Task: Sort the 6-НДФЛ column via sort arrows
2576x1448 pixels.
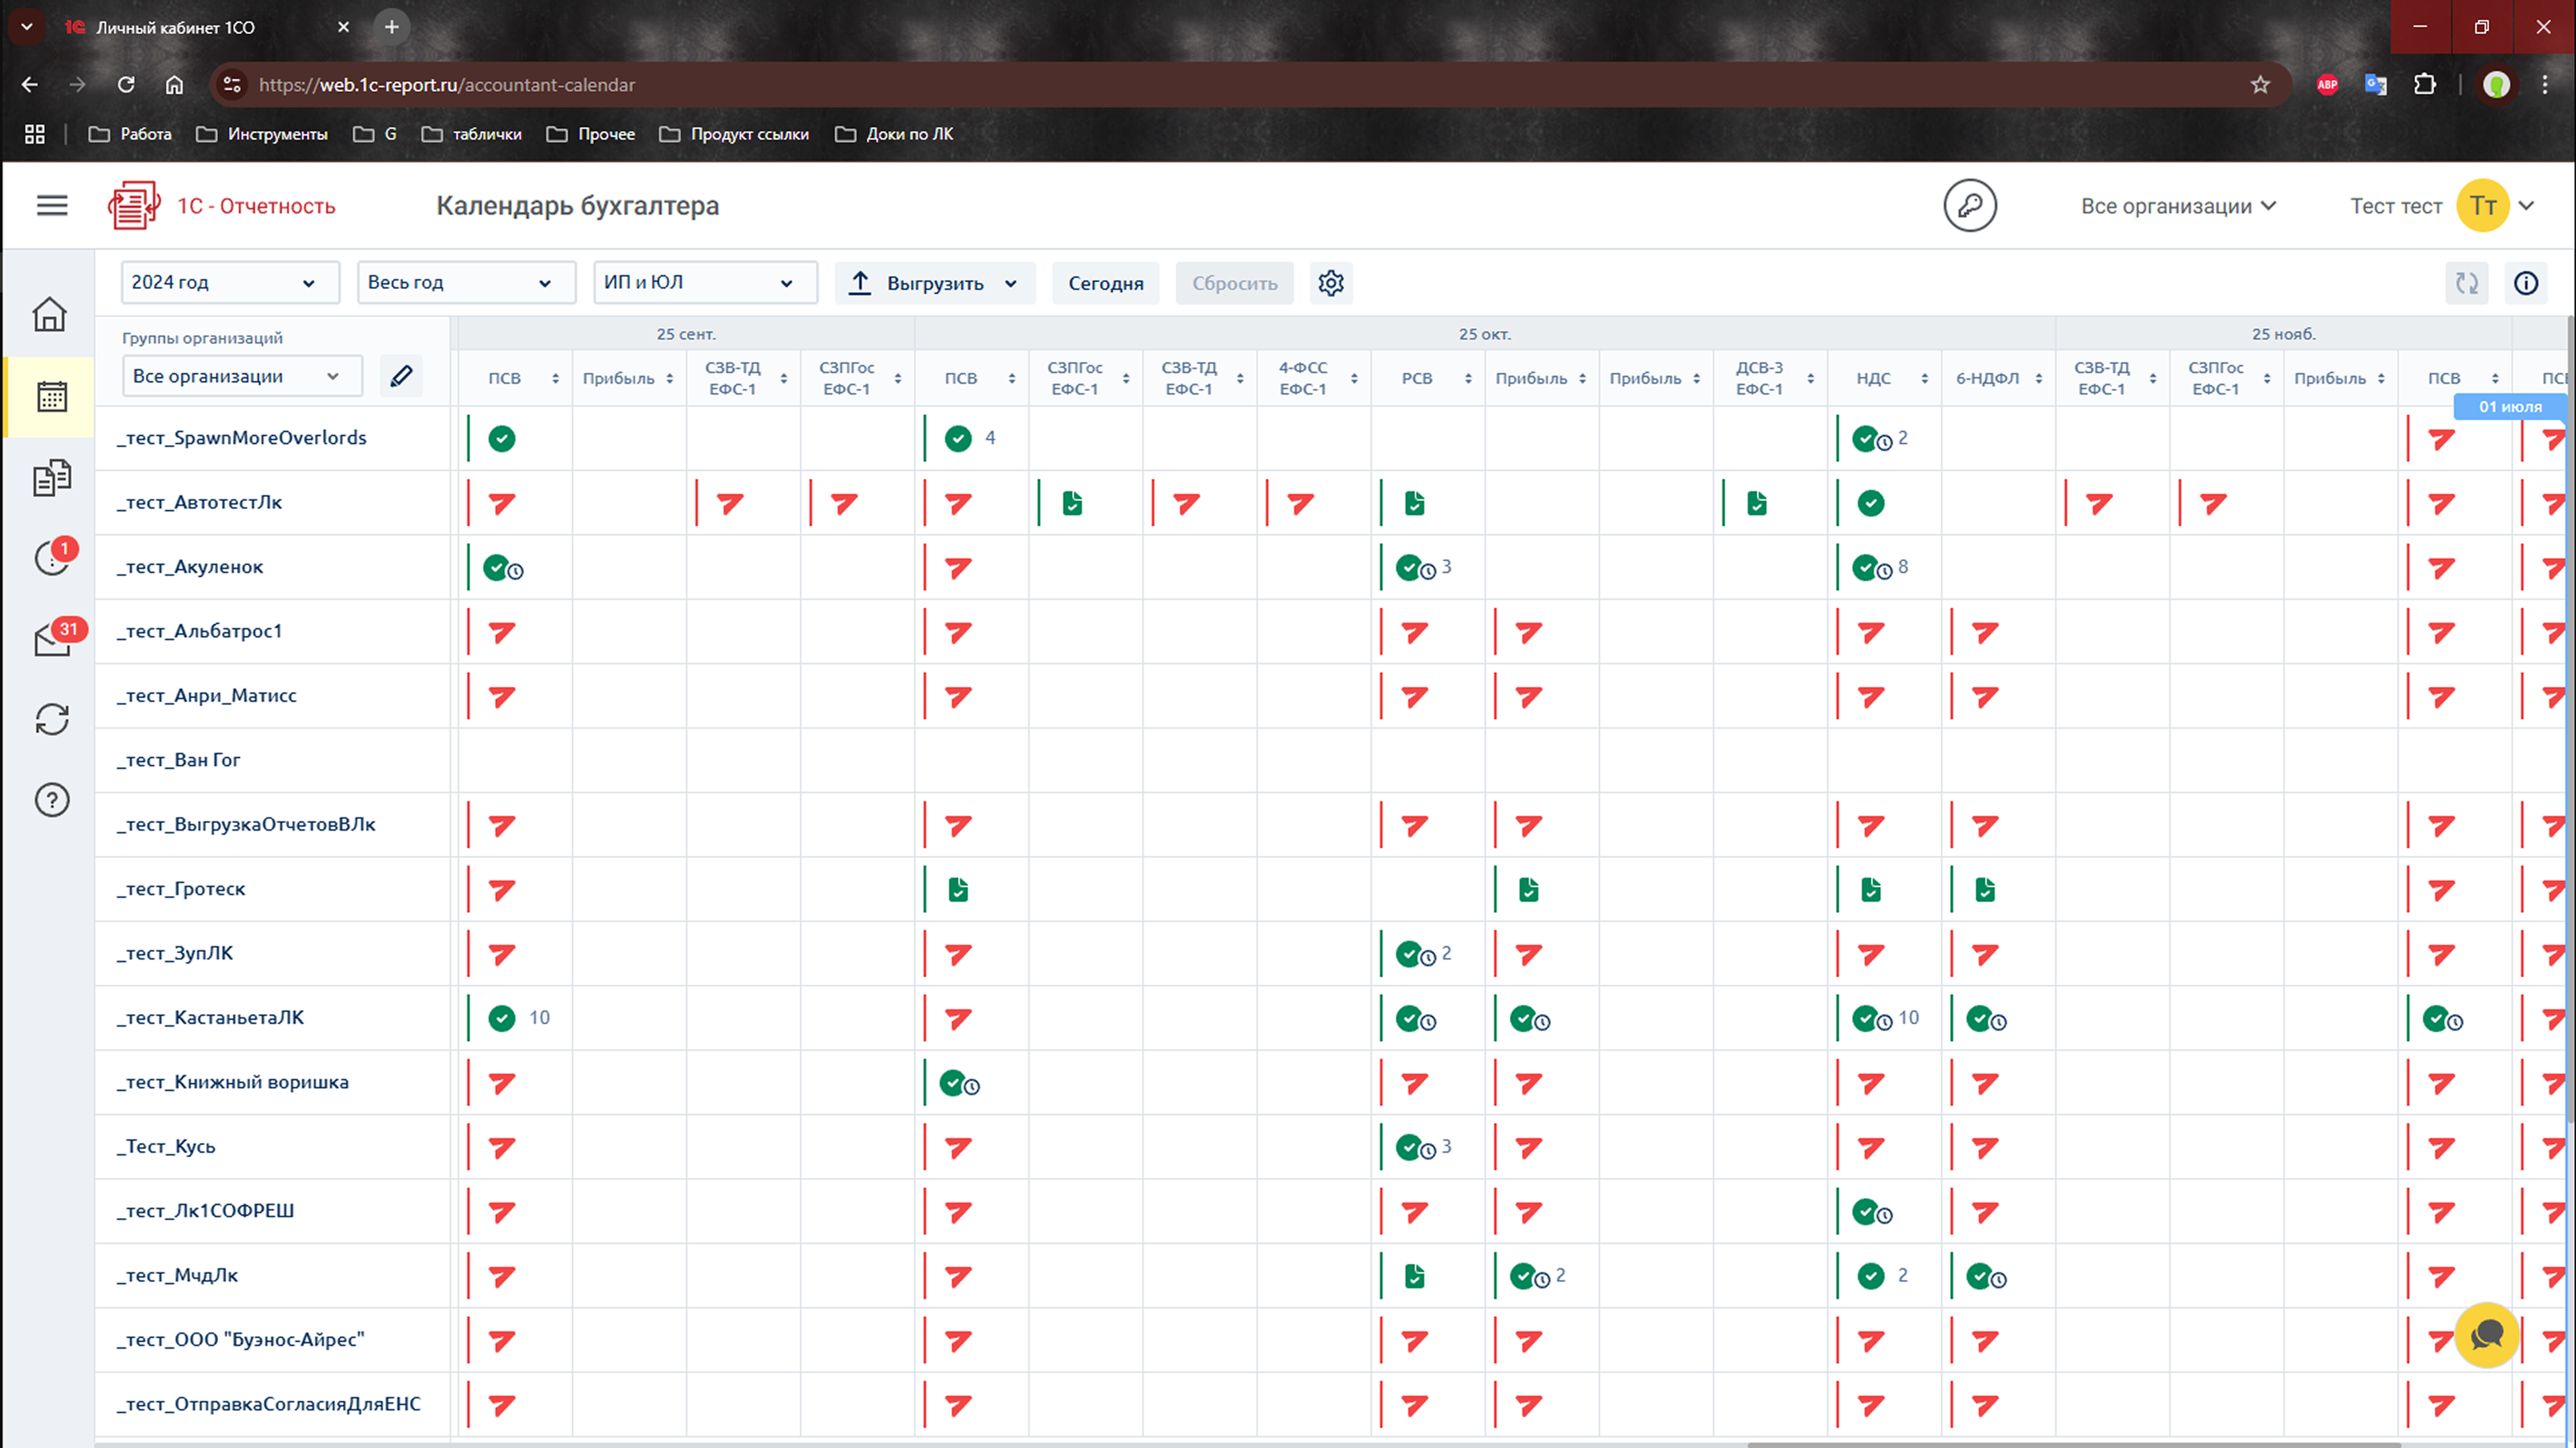Action: click(2038, 379)
